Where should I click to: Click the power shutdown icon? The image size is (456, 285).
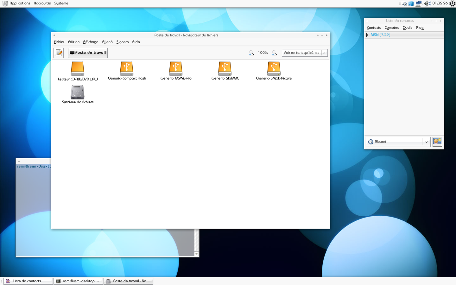click(453, 3)
